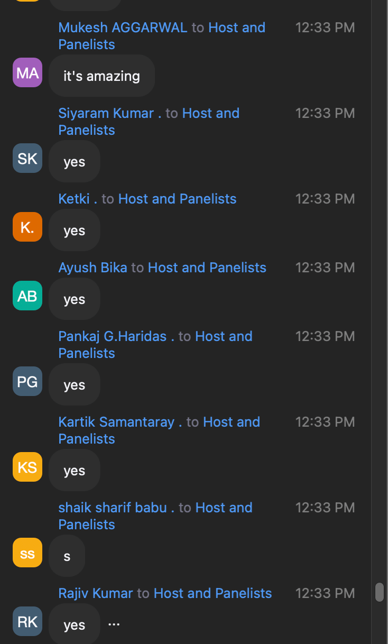Click Kartik Samantaray's KS avatar
This screenshot has height=644, width=388.
click(x=27, y=467)
